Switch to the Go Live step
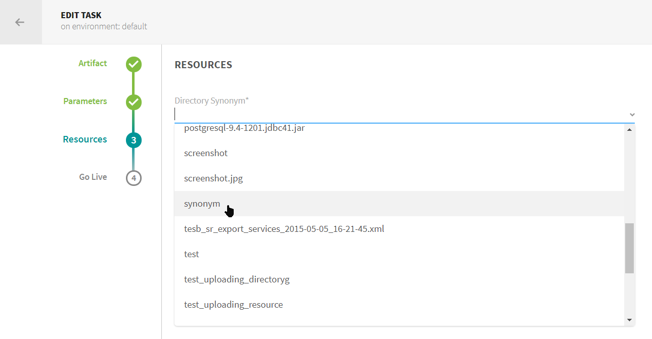 click(93, 177)
